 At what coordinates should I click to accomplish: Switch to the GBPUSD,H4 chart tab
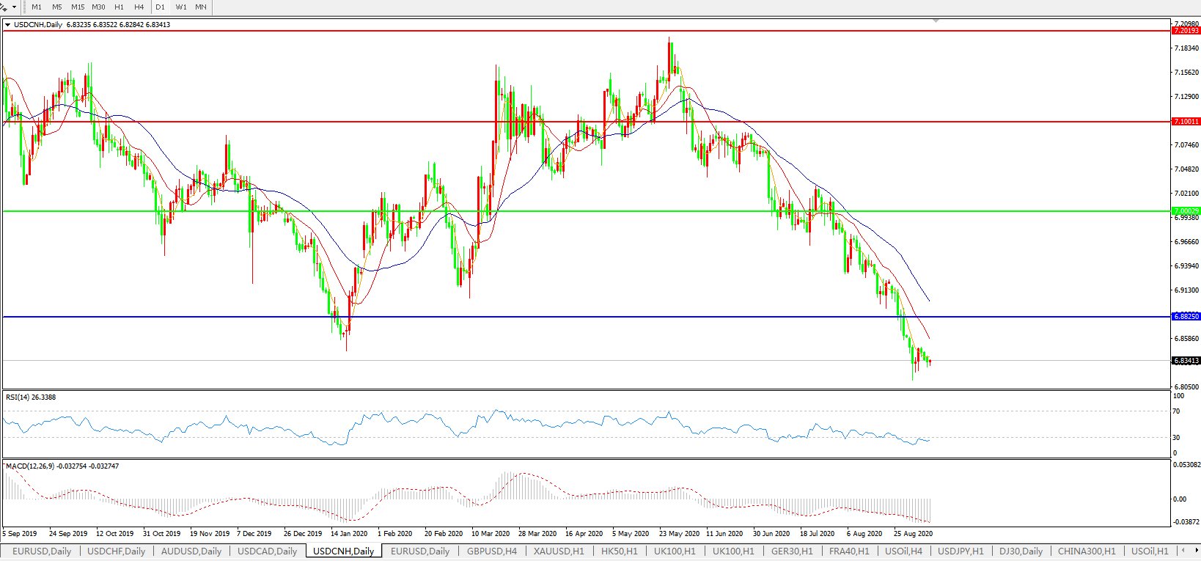[492, 551]
